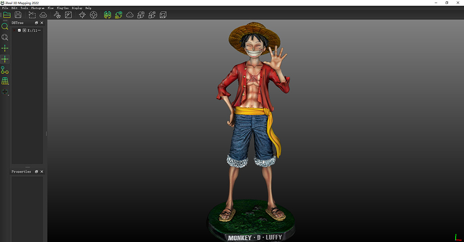Click the toolbar drag handle at the start

tap(1, 15)
